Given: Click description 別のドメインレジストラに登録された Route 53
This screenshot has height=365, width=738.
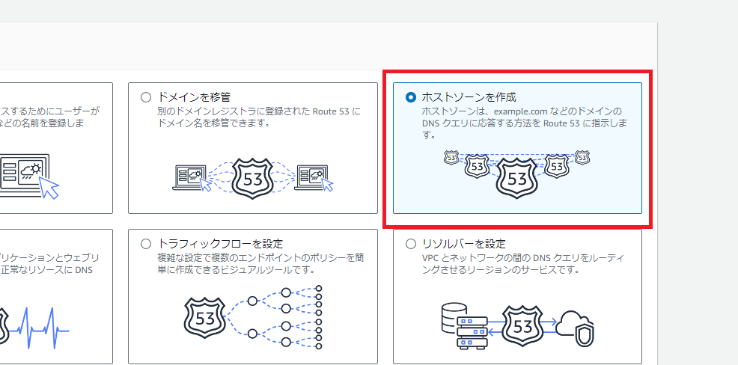Looking at the screenshot, I should [x=259, y=117].
